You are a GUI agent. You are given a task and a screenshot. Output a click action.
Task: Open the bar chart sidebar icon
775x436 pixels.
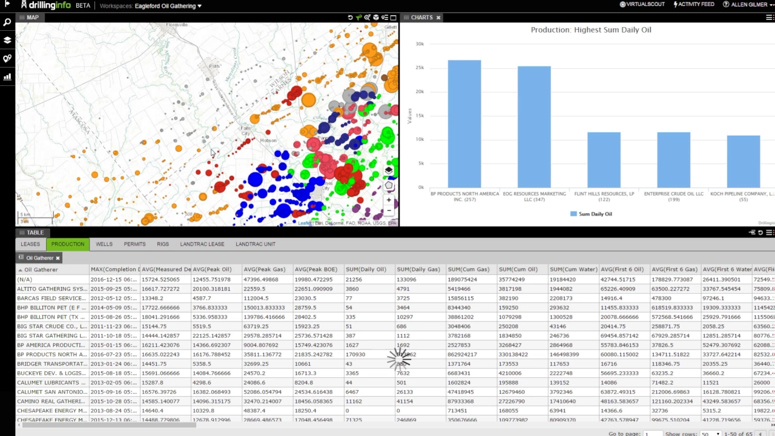point(7,77)
